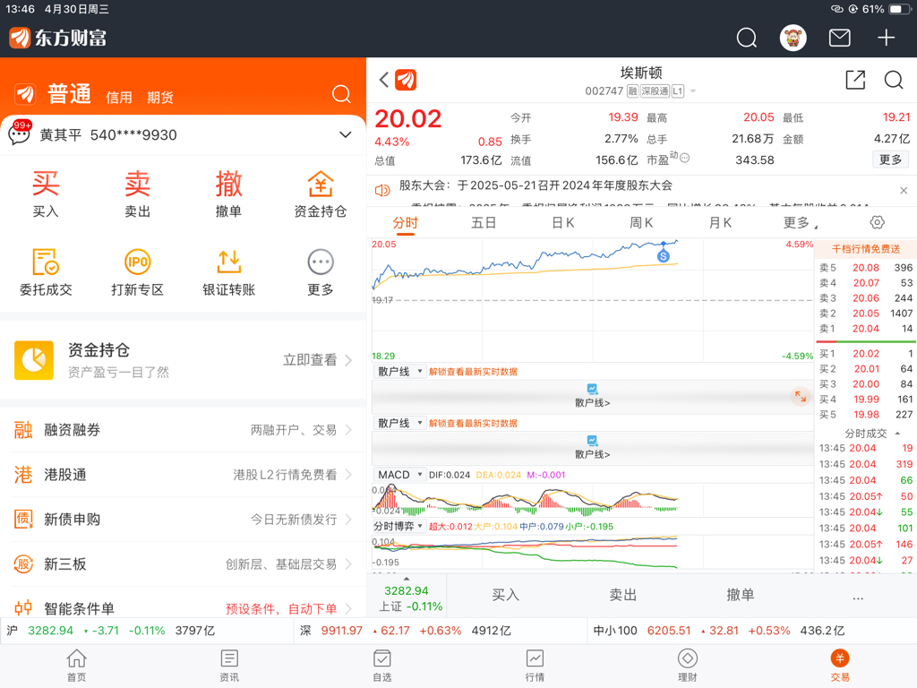Tap first 解锁查看最新实时数据 link
Image resolution: width=917 pixels, height=688 pixels.
[x=473, y=372]
